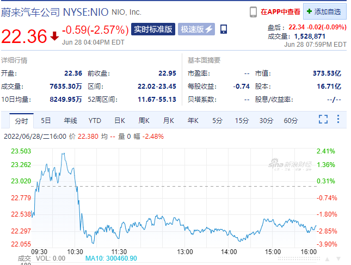Select the 月K chart tab
This screenshot has height=265, width=351.
tap(169, 121)
